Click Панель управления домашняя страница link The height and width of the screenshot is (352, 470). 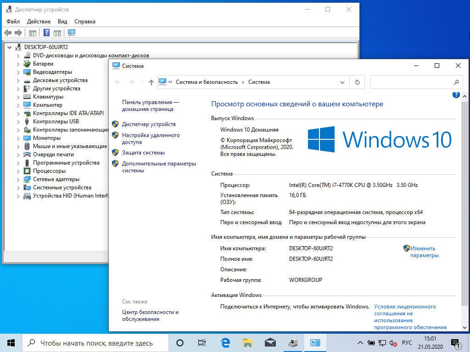[151, 106]
